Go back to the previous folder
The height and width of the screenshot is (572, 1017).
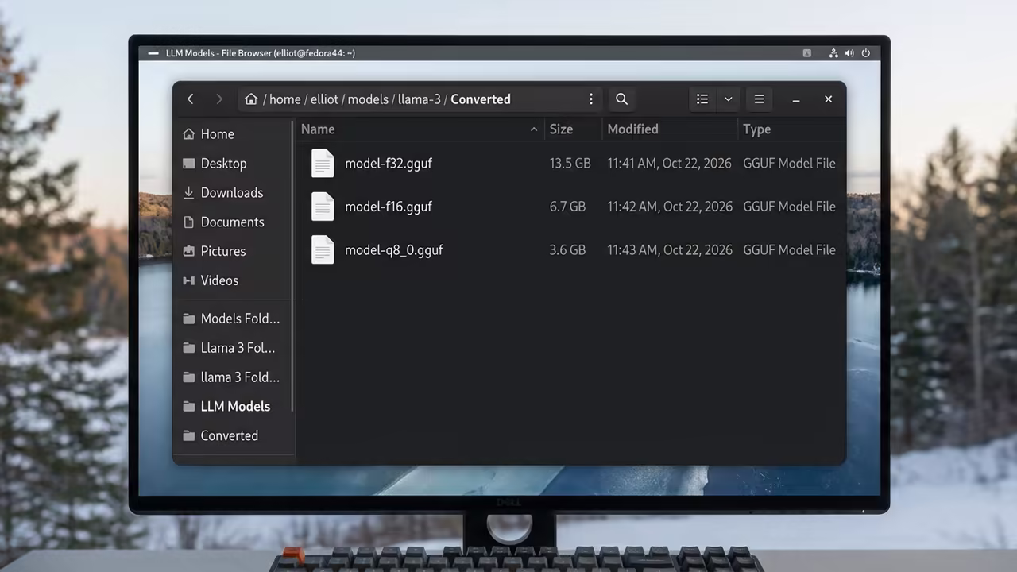191,99
